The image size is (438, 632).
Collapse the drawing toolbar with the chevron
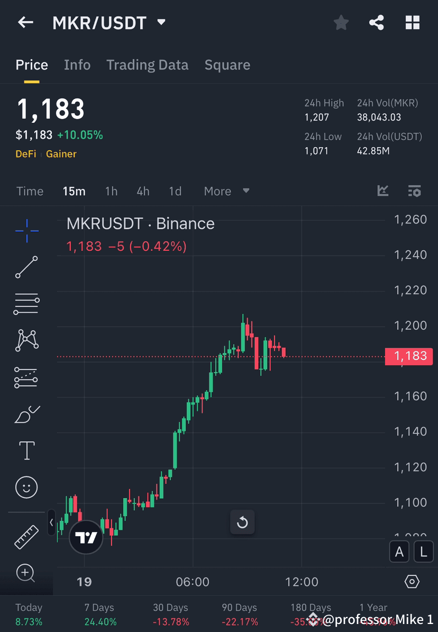tap(51, 522)
